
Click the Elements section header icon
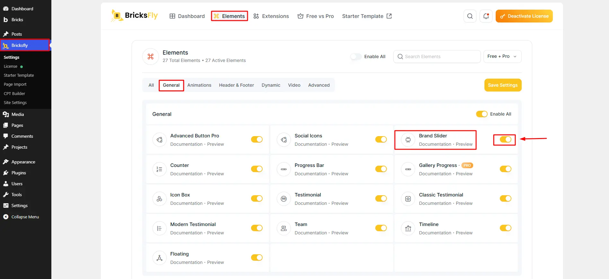pos(151,57)
